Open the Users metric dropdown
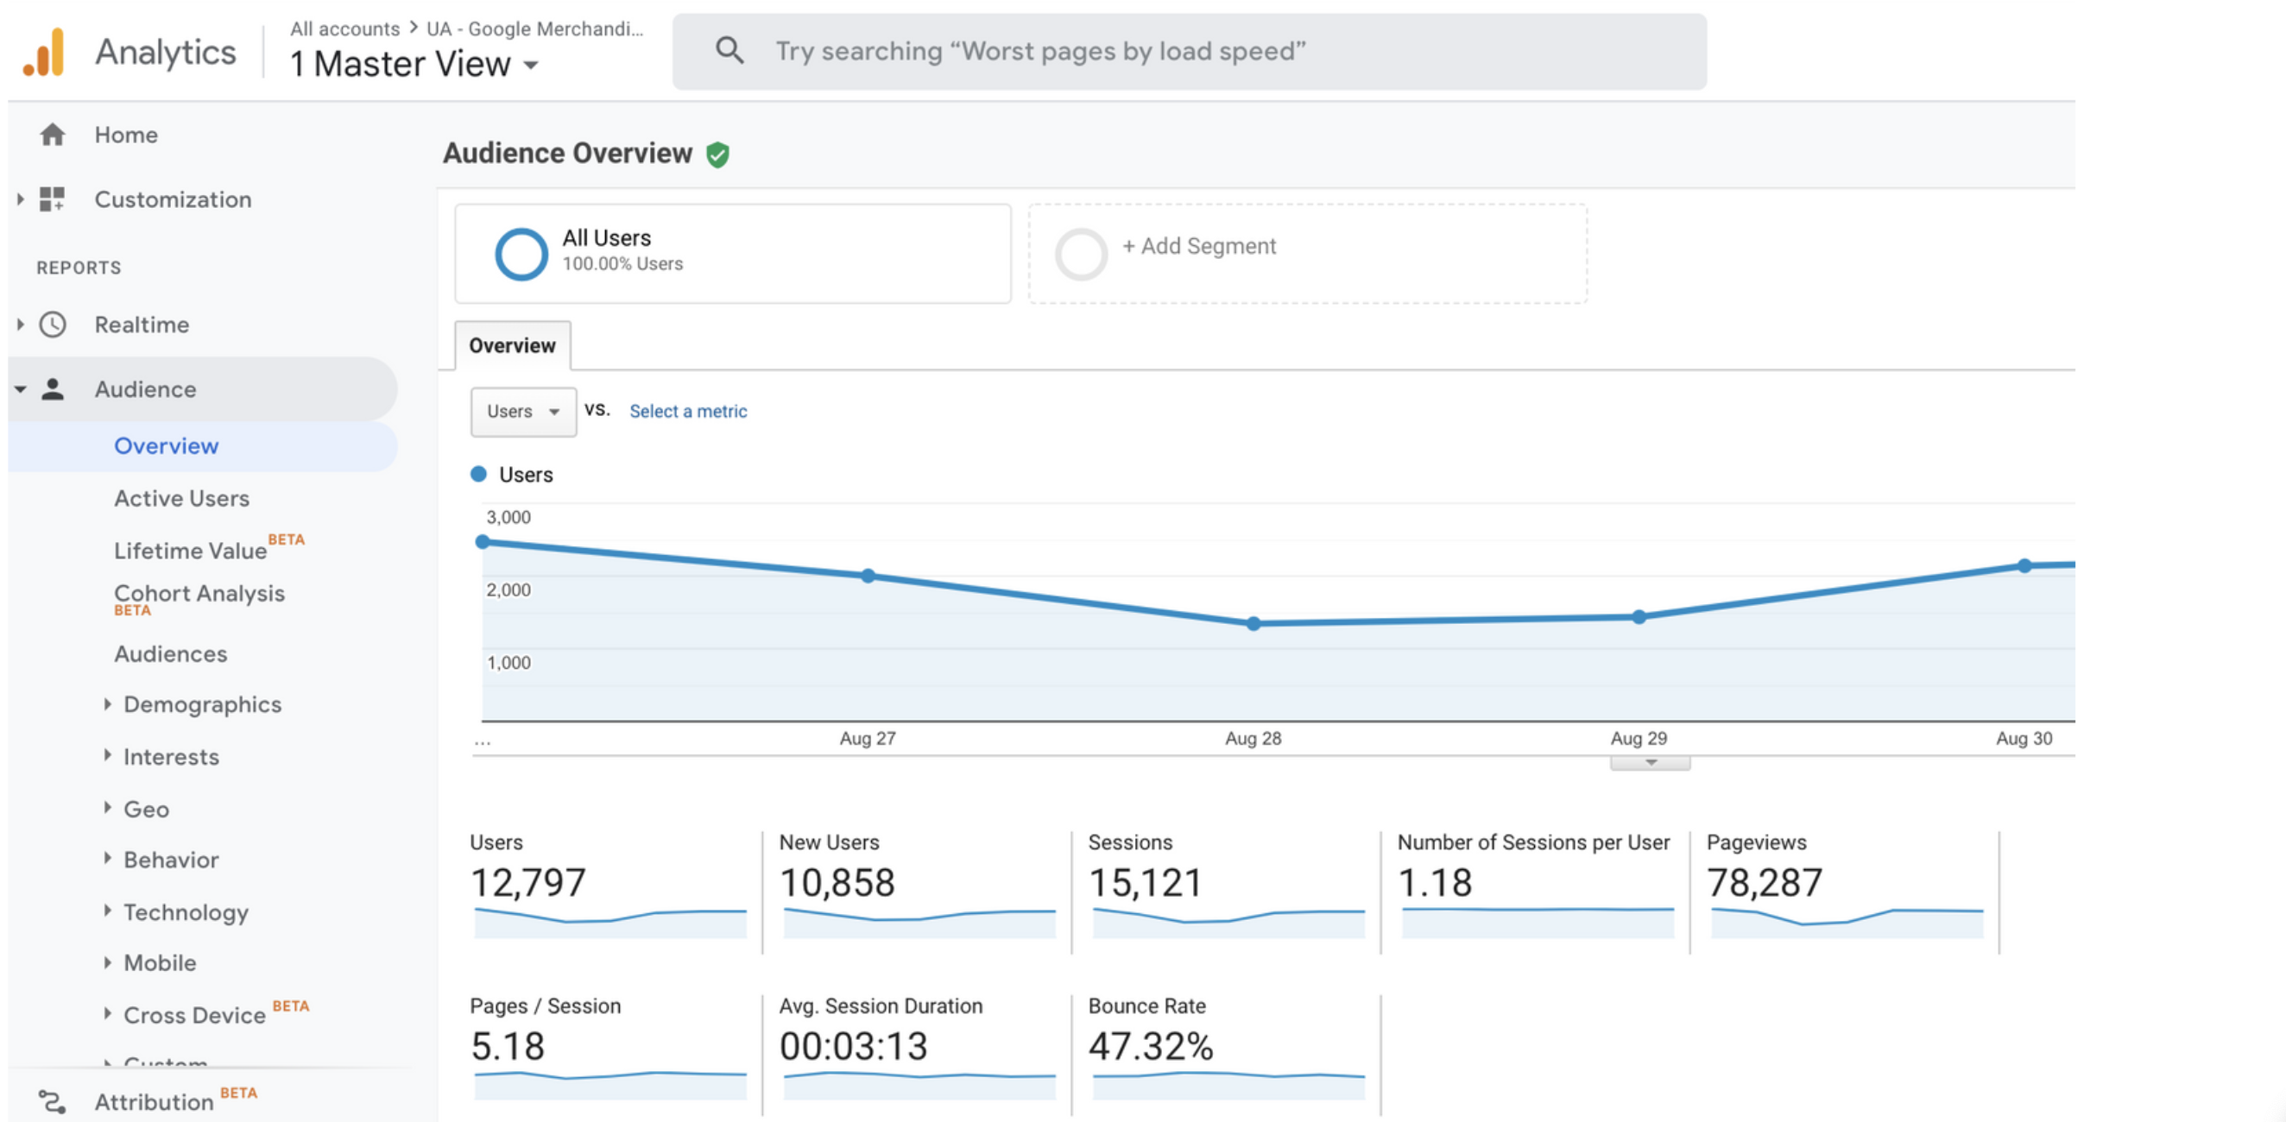The height and width of the screenshot is (1122, 2286). (x=522, y=412)
